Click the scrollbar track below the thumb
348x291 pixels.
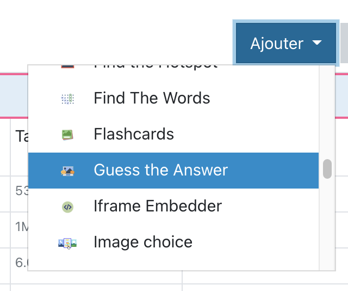click(327, 229)
